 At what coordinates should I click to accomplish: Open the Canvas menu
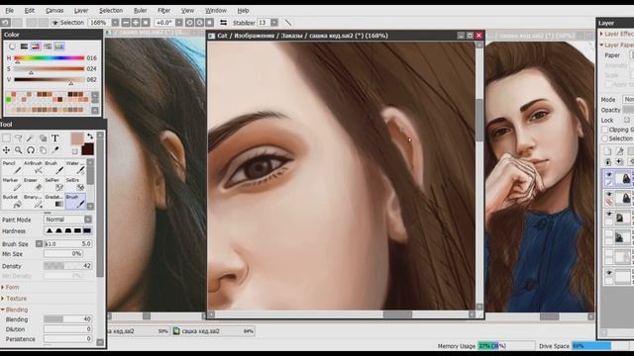point(54,11)
